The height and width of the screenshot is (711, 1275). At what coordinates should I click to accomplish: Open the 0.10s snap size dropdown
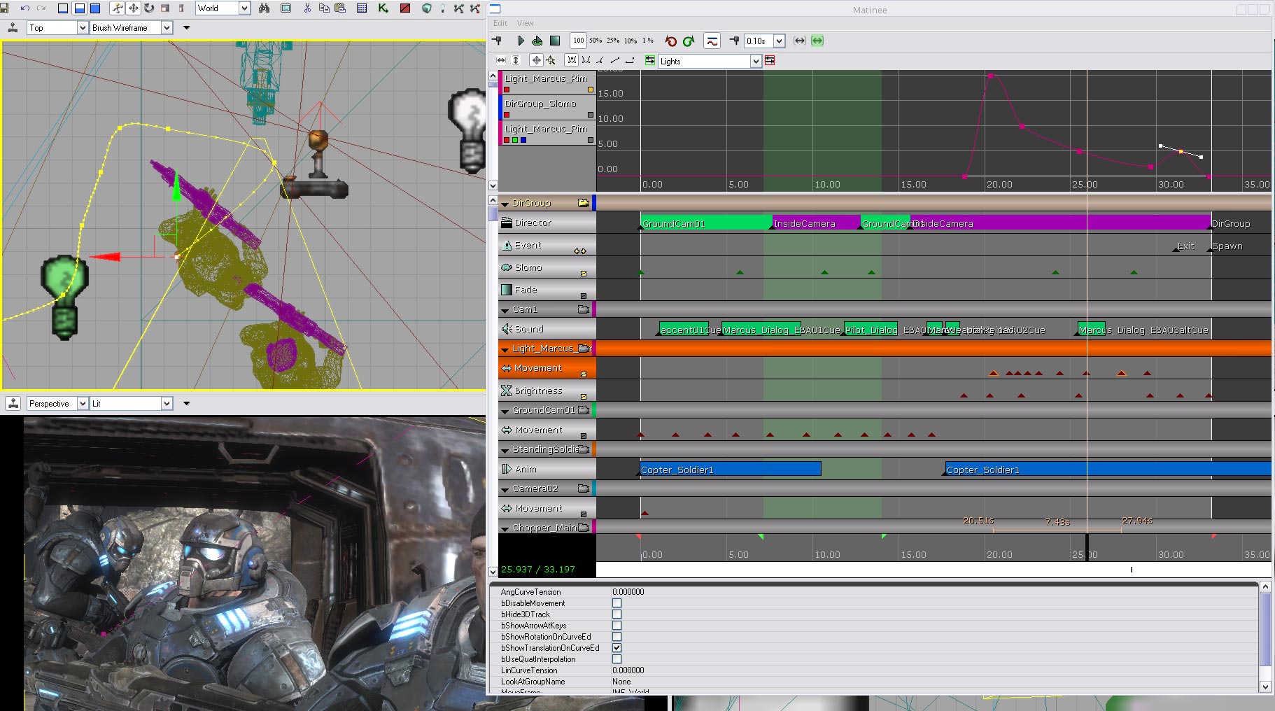click(779, 41)
